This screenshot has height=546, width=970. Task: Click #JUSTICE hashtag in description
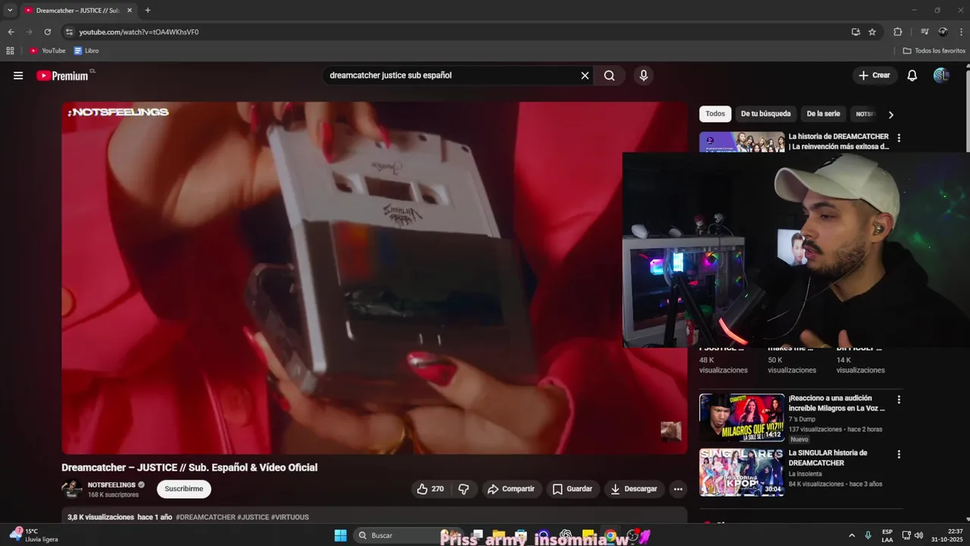253,517
